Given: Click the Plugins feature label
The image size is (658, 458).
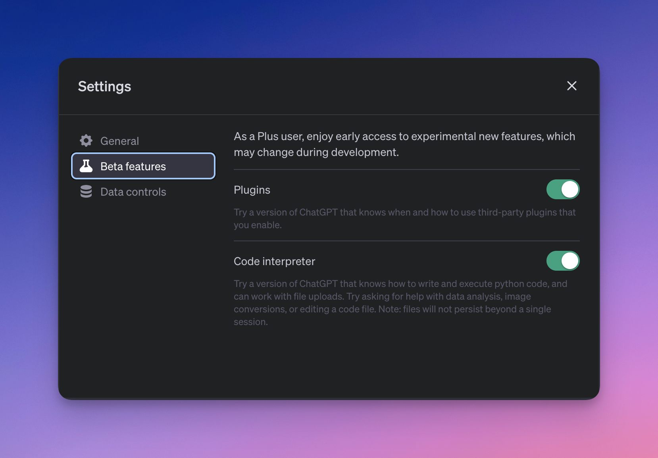Looking at the screenshot, I should pyautogui.click(x=252, y=190).
